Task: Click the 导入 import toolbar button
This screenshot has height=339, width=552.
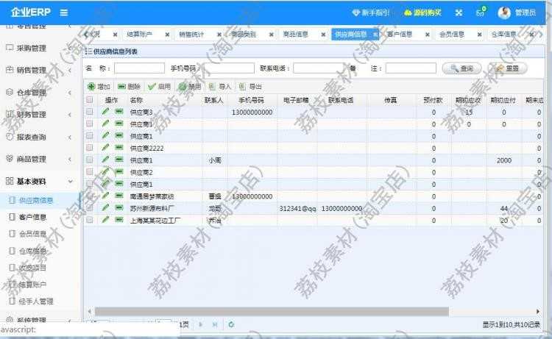Action: 219,87
